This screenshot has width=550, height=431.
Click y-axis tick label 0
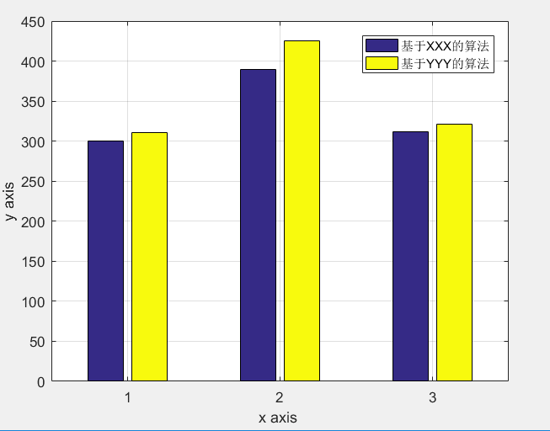pos(41,382)
